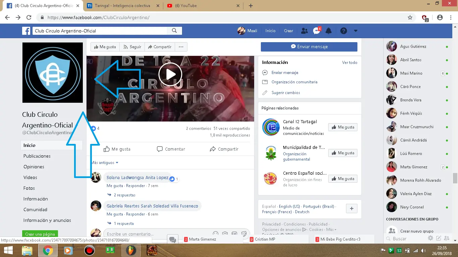This screenshot has width=458, height=257.
Task: Open Centro Español page logo
Action: [x=271, y=179]
